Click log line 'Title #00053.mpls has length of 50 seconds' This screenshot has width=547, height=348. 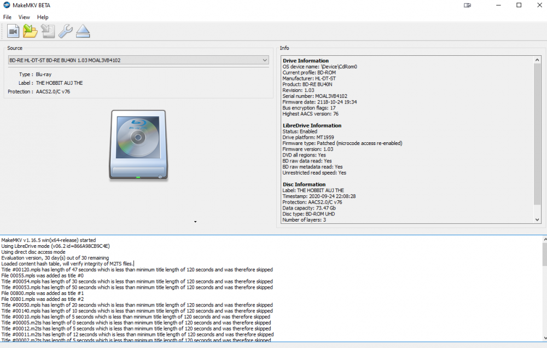pyautogui.click(x=137, y=288)
